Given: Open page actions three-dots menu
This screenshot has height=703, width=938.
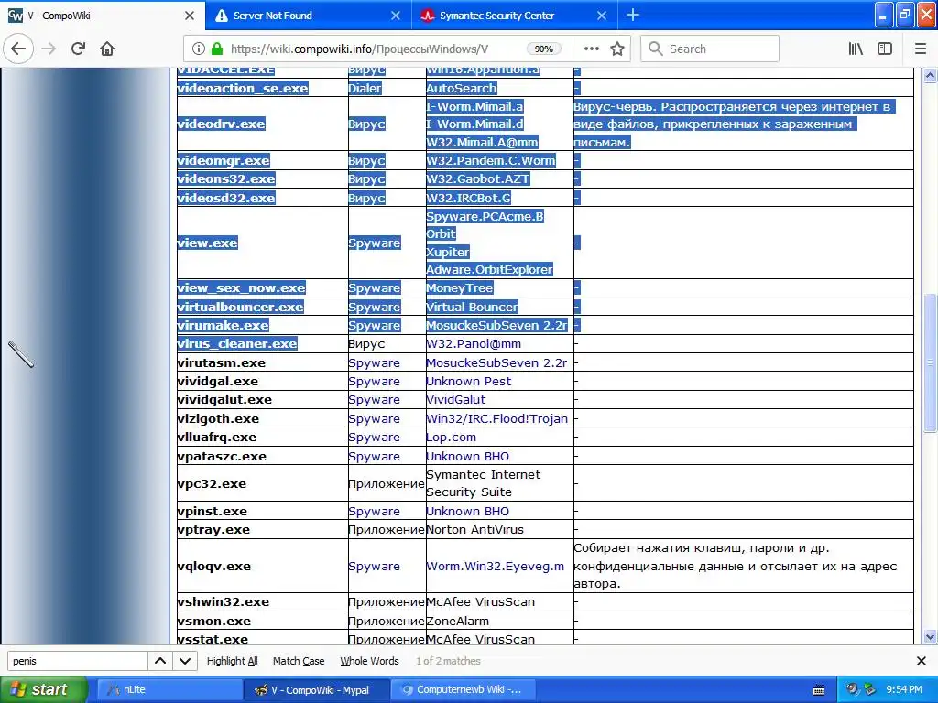Looking at the screenshot, I should [591, 49].
